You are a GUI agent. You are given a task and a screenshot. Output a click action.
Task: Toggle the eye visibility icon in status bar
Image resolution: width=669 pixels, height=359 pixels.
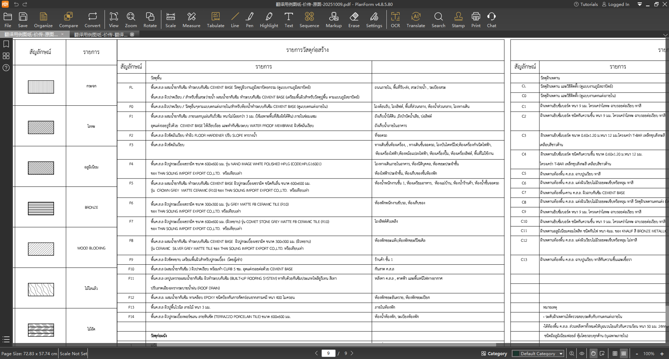tap(582, 353)
